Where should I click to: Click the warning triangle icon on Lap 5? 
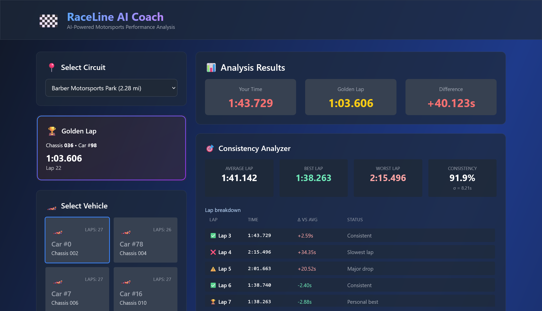click(x=213, y=269)
